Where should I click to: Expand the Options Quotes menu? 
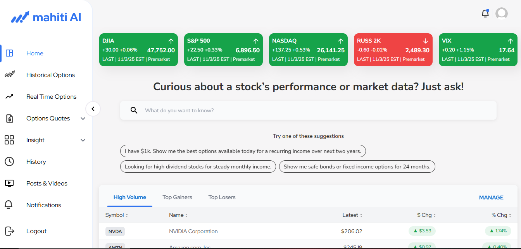(83, 118)
